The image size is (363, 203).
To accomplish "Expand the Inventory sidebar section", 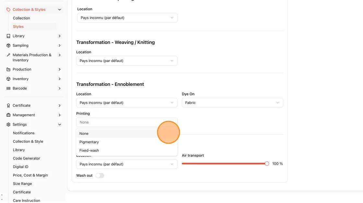I will 60,79.
